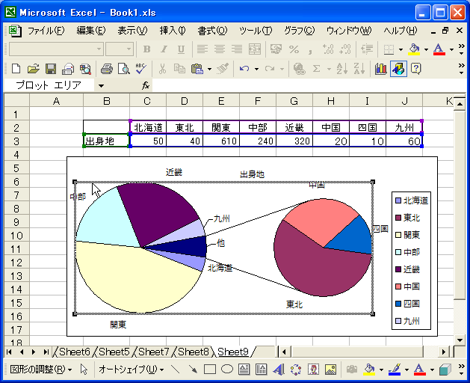Screen dimensions: 470x383
Task: Click the Drawing toolbar toggle icon
Action: 398,69
